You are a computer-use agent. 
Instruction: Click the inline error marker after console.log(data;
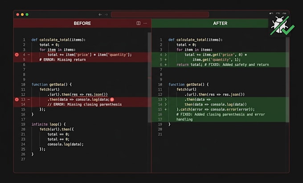tap(112, 100)
